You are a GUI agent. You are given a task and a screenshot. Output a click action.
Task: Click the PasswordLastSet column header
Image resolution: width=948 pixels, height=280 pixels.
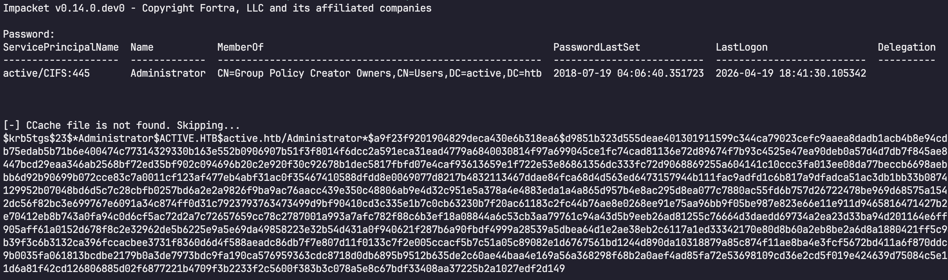pos(596,47)
